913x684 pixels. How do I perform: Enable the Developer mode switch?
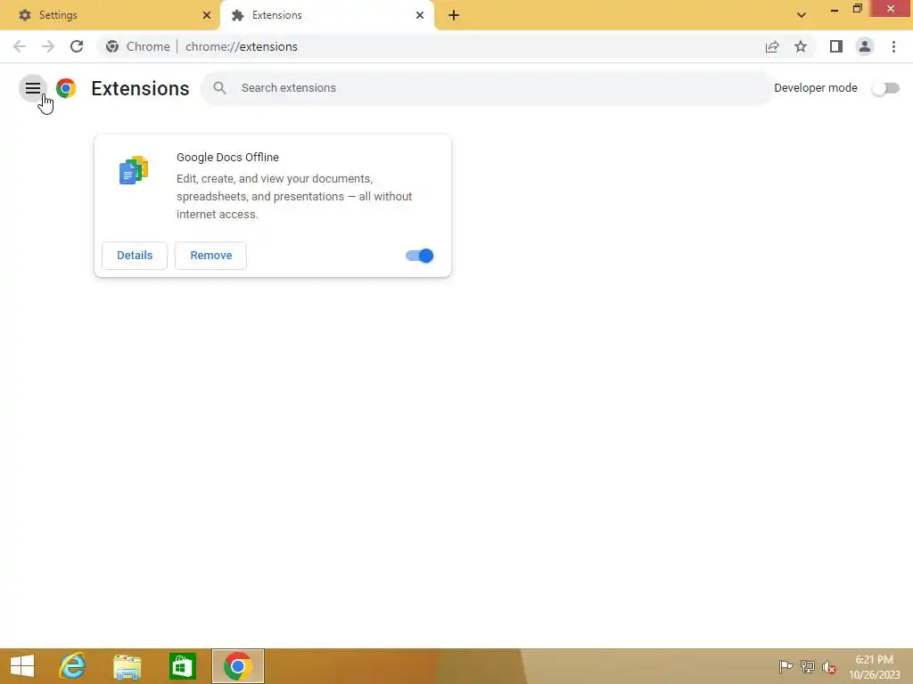pos(885,88)
